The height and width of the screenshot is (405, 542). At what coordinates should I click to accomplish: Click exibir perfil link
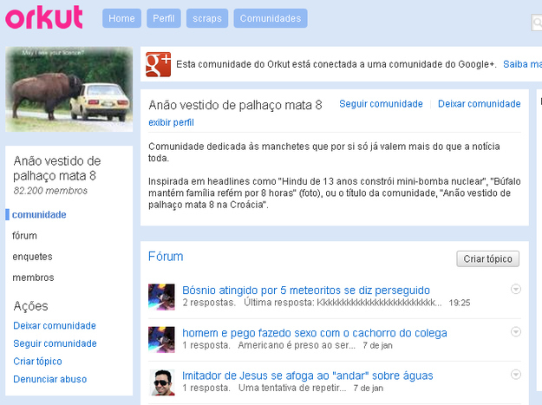click(171, 122)
